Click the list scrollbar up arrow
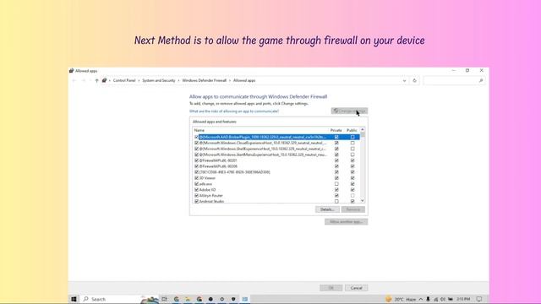 pyautogui.click(x=363, y=129)
